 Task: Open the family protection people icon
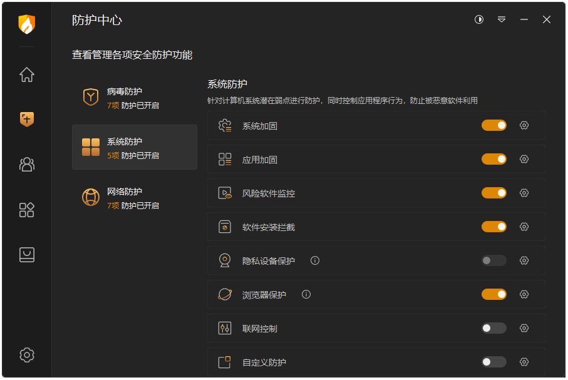click(x=26, y=165)
